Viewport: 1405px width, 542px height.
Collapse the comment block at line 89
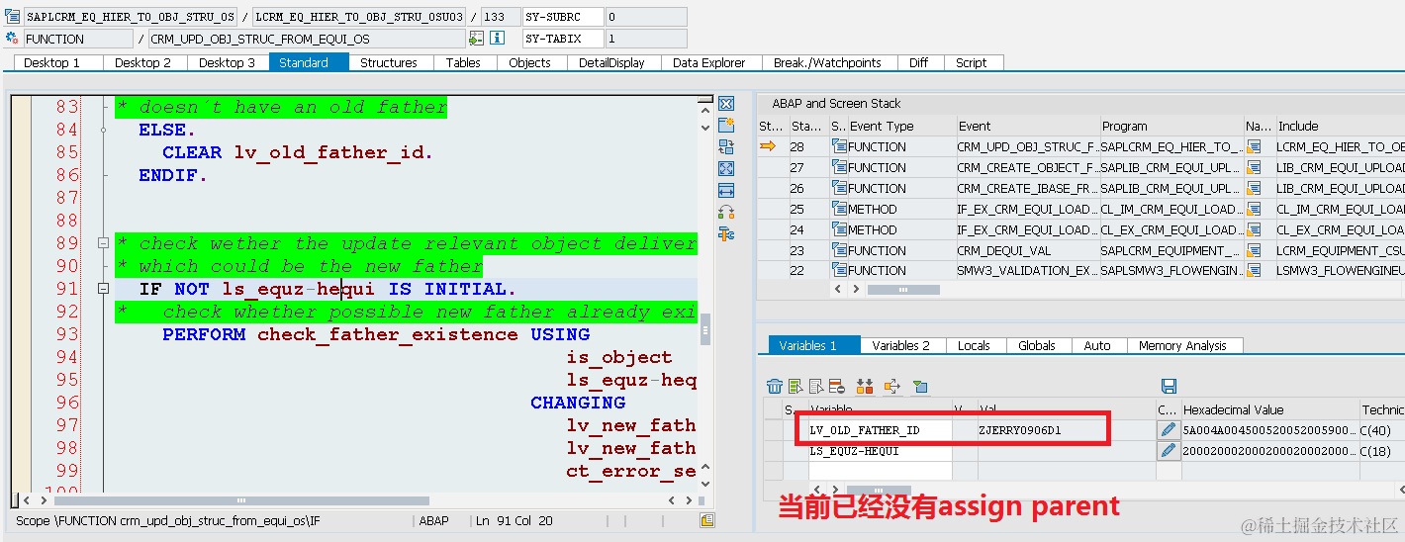(x=103, y=243)
